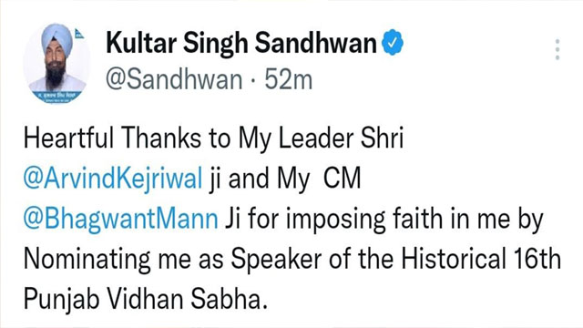This screenshot has width=583, height=328.
Task: Click the name banner below the avatar
Action: click(x=56, y=97)
